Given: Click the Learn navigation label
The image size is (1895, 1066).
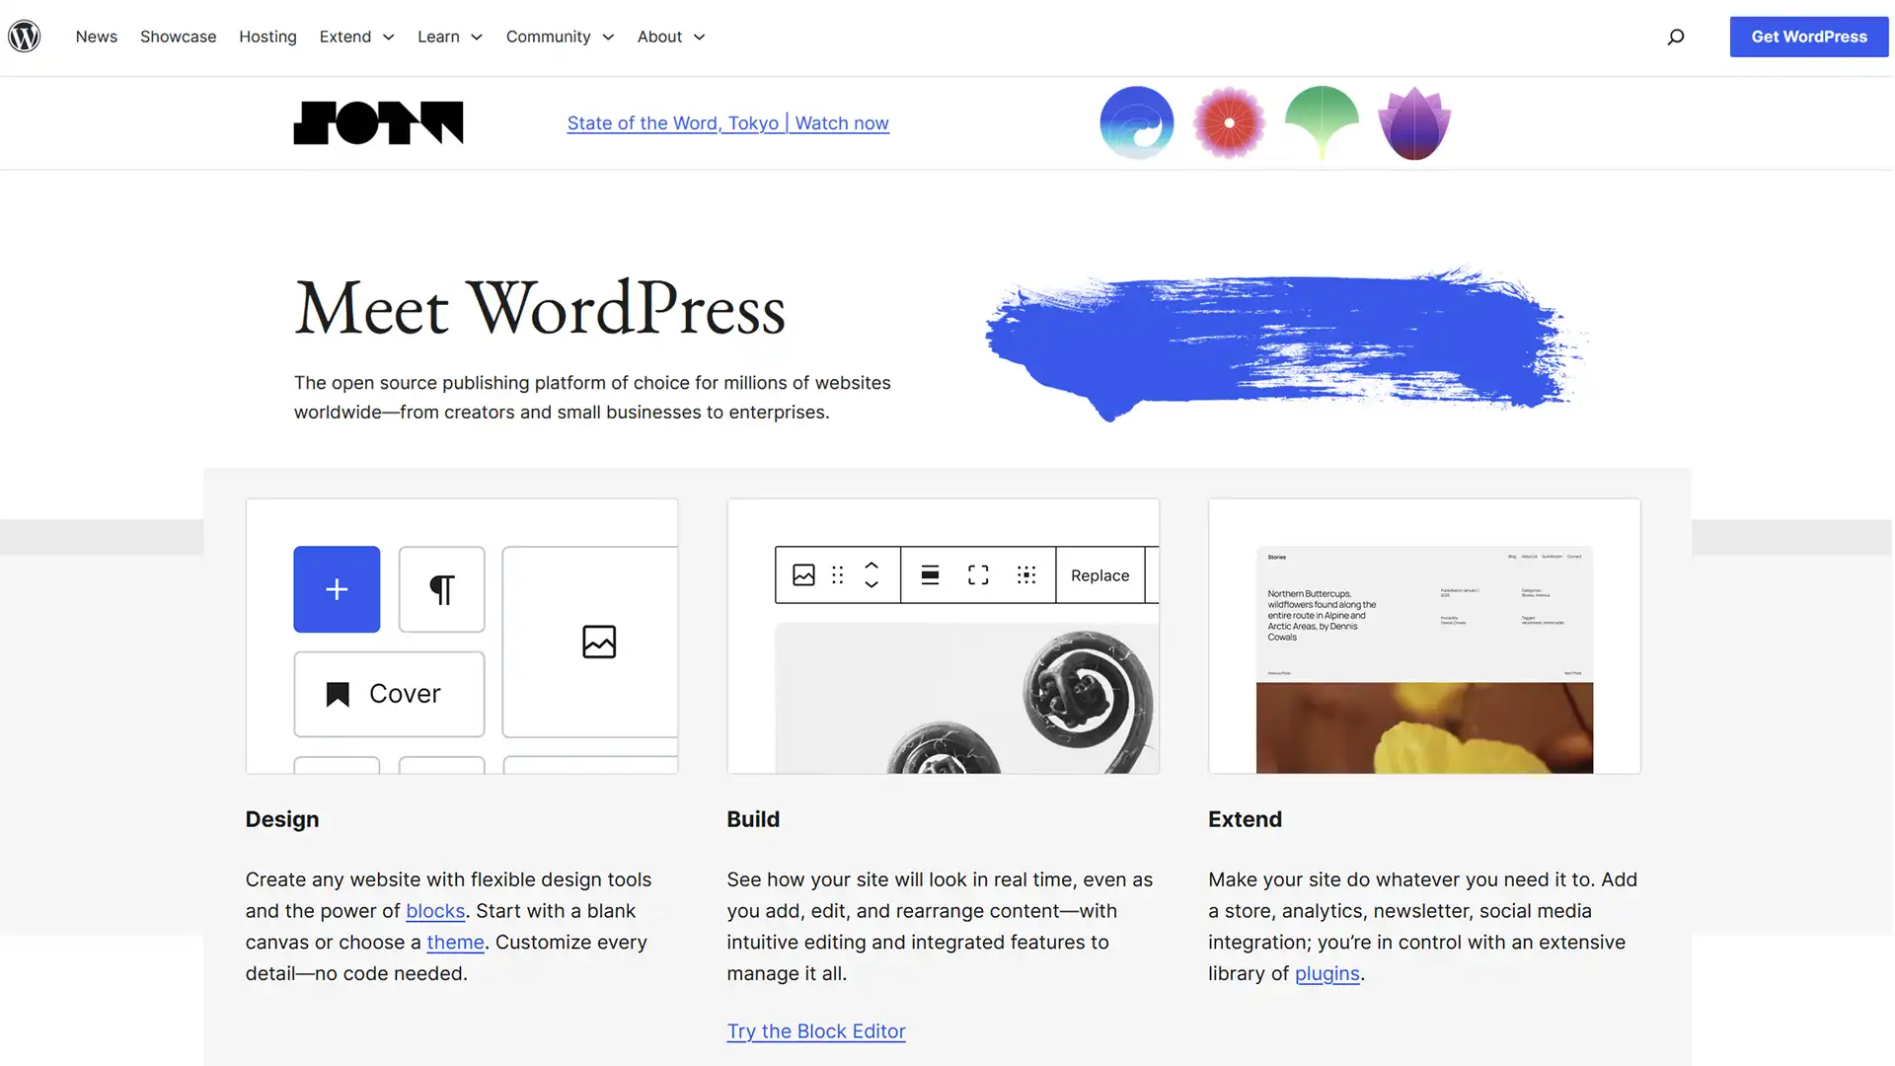Looking at the screenshot, I should 438,37.
